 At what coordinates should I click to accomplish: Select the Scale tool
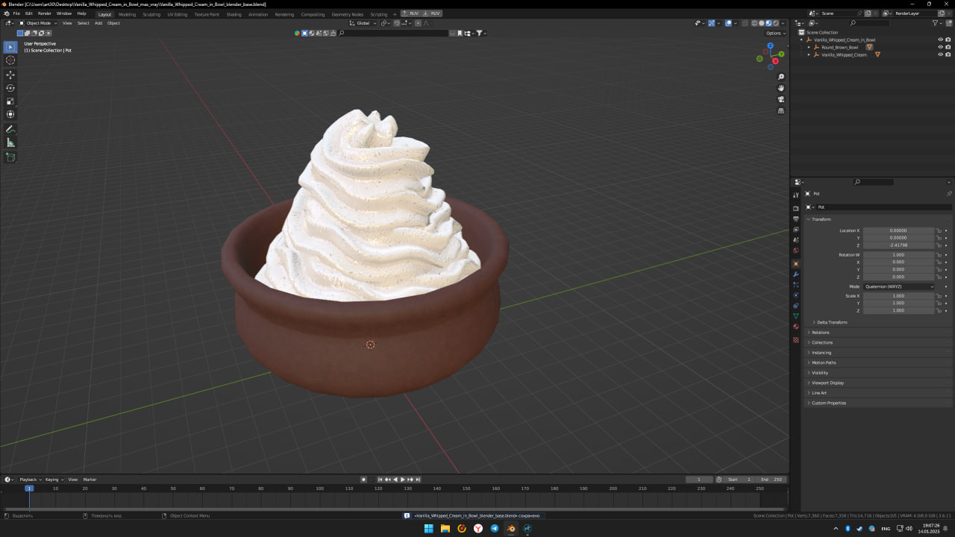tap(10, 101)
